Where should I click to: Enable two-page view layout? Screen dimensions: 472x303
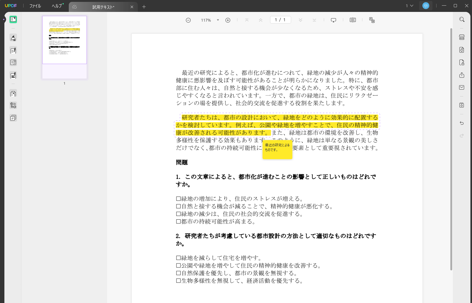(353, 20)
